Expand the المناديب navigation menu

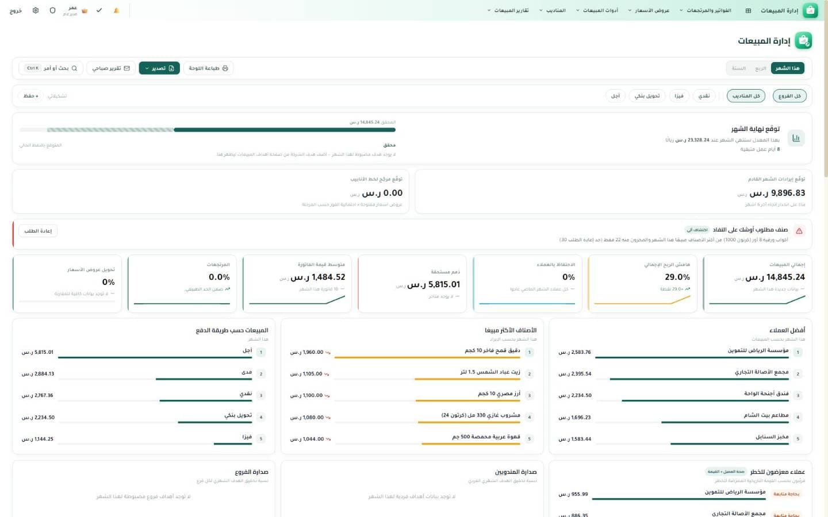552,10
